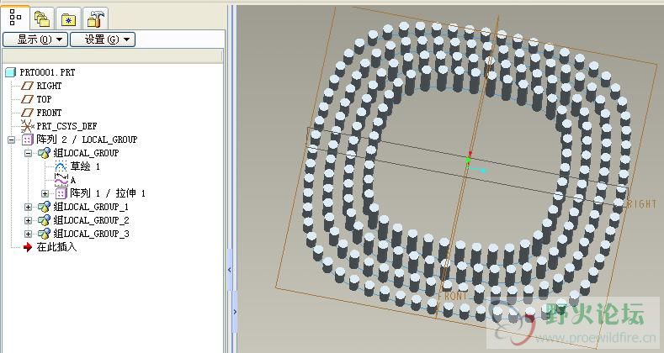Click the 阵列 2 pattern icon
The width and height of the screenshot is (664, 353).
click(x=28, y=140)
